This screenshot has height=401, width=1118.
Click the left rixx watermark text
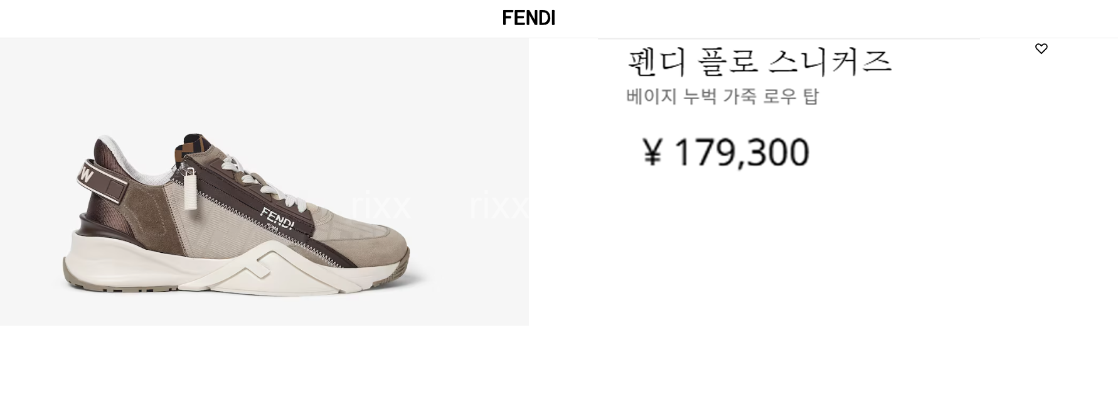[381, 205]
